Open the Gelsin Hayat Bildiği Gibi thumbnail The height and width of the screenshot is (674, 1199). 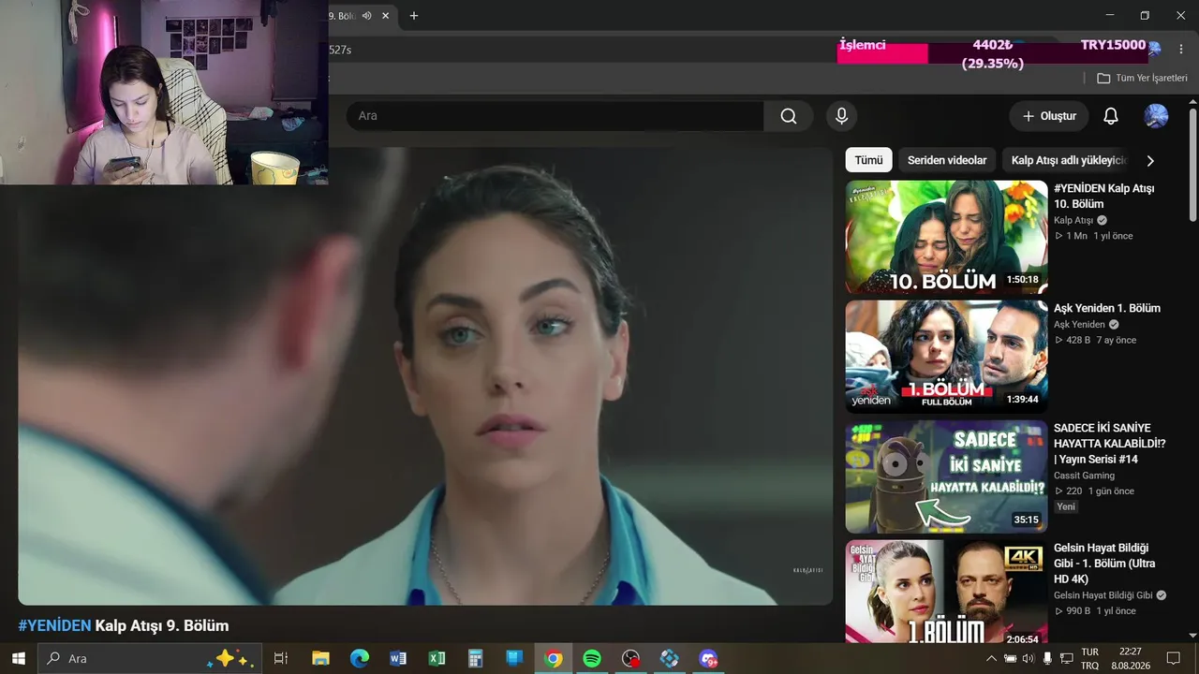(x=946, y=592)
